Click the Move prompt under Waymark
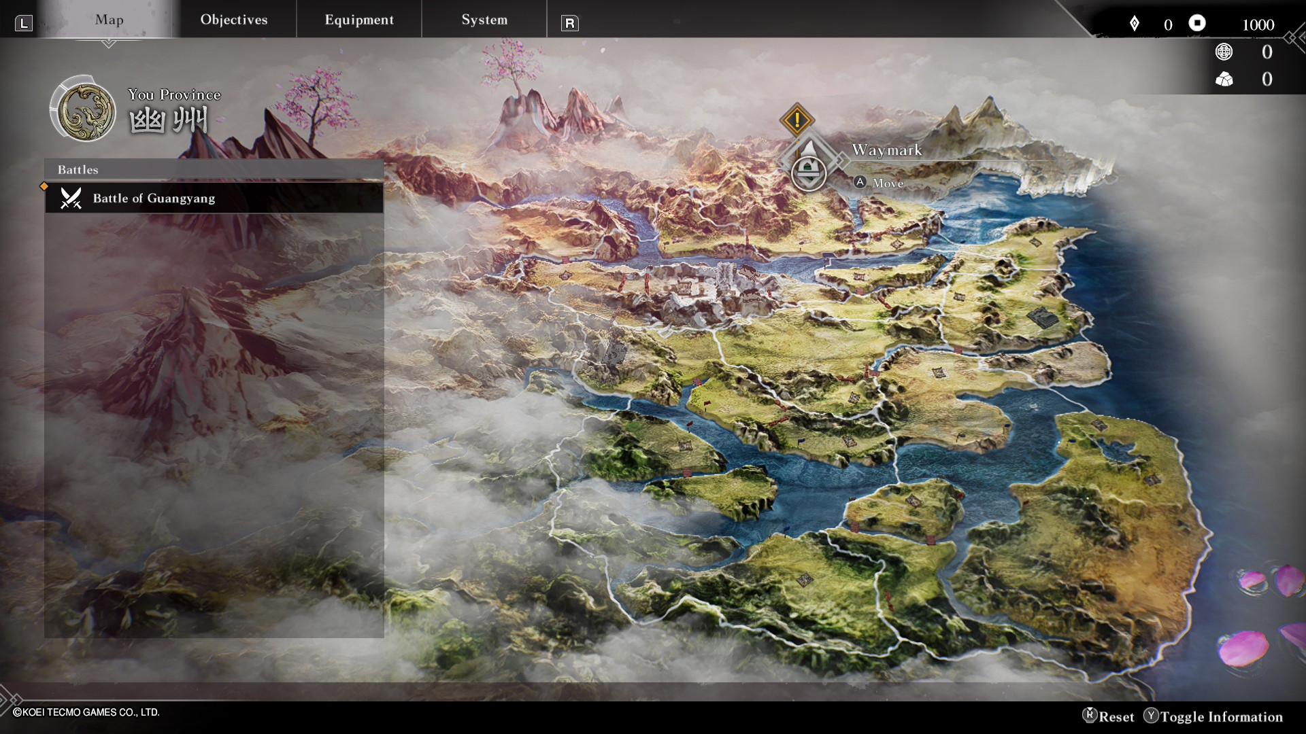This screenshot has height=734, width=1306. [888, 183]
